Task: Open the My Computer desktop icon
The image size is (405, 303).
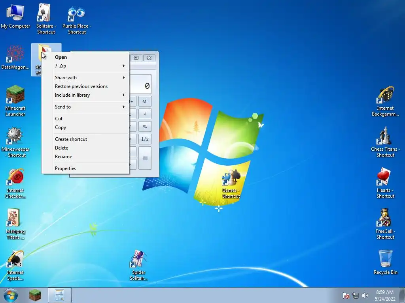Action: [15, 17]
